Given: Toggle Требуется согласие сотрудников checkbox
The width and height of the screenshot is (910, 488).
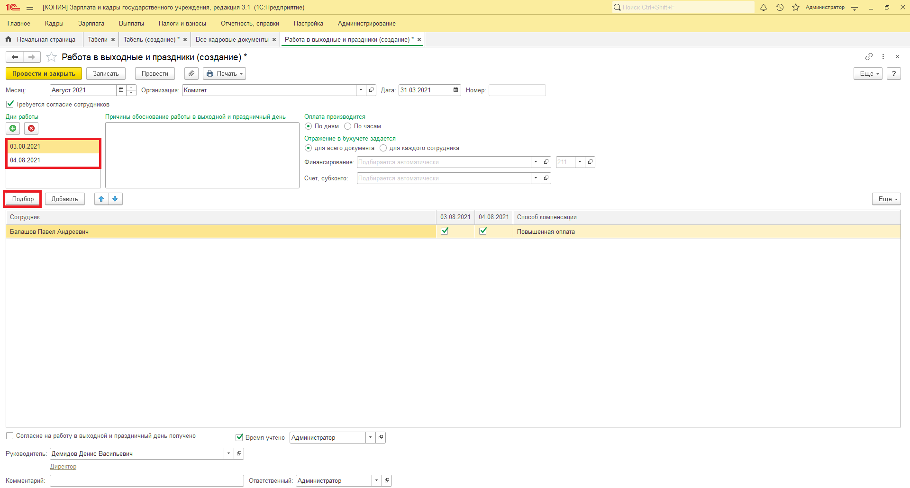Looking at the screenshot, I should 10,104.
